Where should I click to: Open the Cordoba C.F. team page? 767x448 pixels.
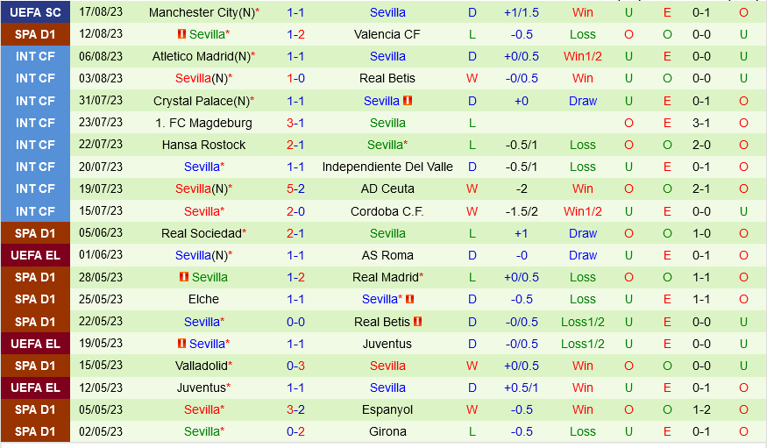point(387,211)
